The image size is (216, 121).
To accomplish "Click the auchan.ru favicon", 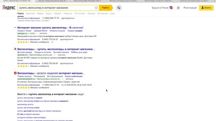I will click(15, 49).
